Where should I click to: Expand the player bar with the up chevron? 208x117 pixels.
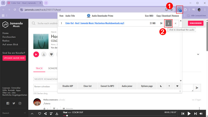32,114
